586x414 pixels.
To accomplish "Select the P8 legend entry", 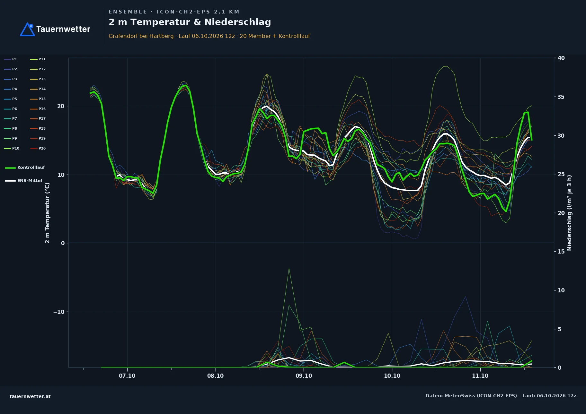I will coord(10,128).
